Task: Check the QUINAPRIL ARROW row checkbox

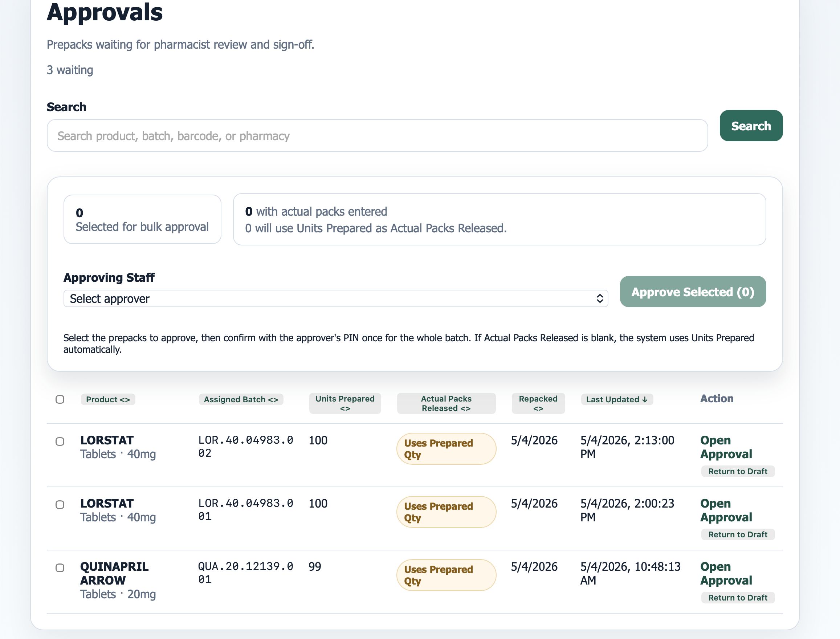Action: tap(60, 567)
